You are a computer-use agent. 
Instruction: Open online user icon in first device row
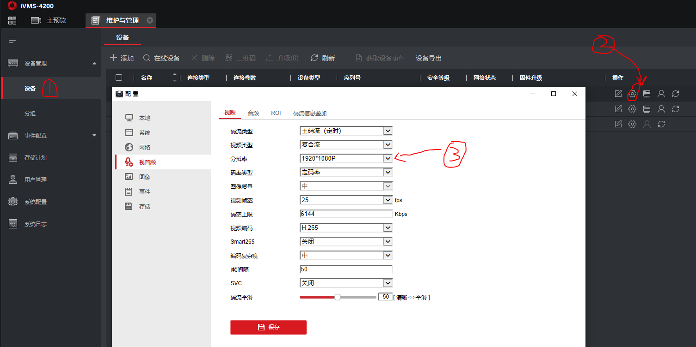(661, 94)
